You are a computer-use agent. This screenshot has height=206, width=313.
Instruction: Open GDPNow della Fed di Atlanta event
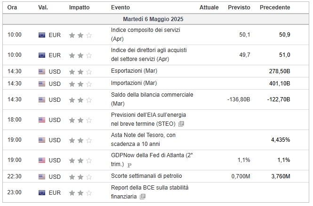point(152,160)
